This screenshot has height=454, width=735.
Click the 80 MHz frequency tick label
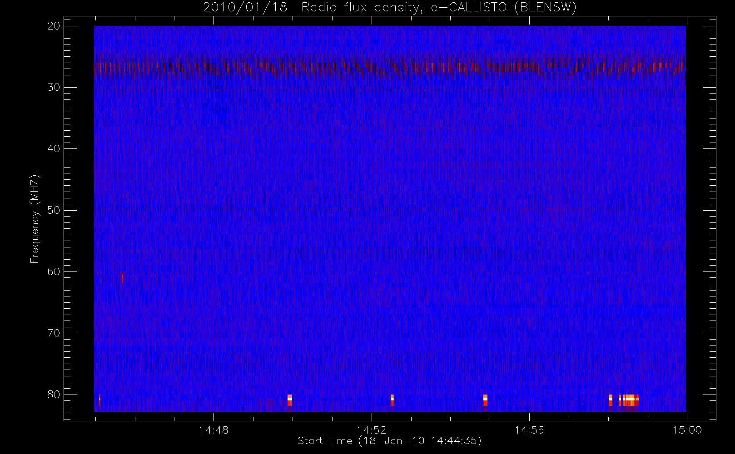[54, 394]
